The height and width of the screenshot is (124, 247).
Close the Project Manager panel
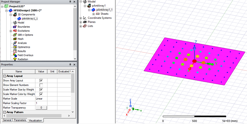coord(74,2)
